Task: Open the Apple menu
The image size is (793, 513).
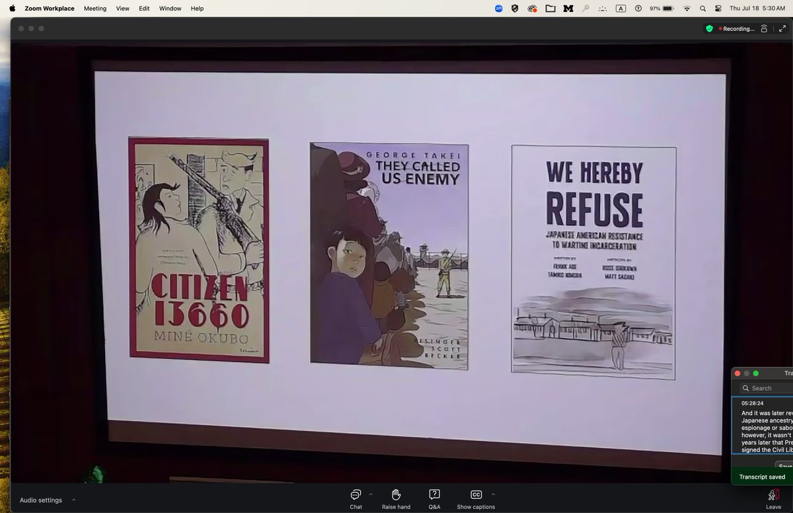Action: 12,9
